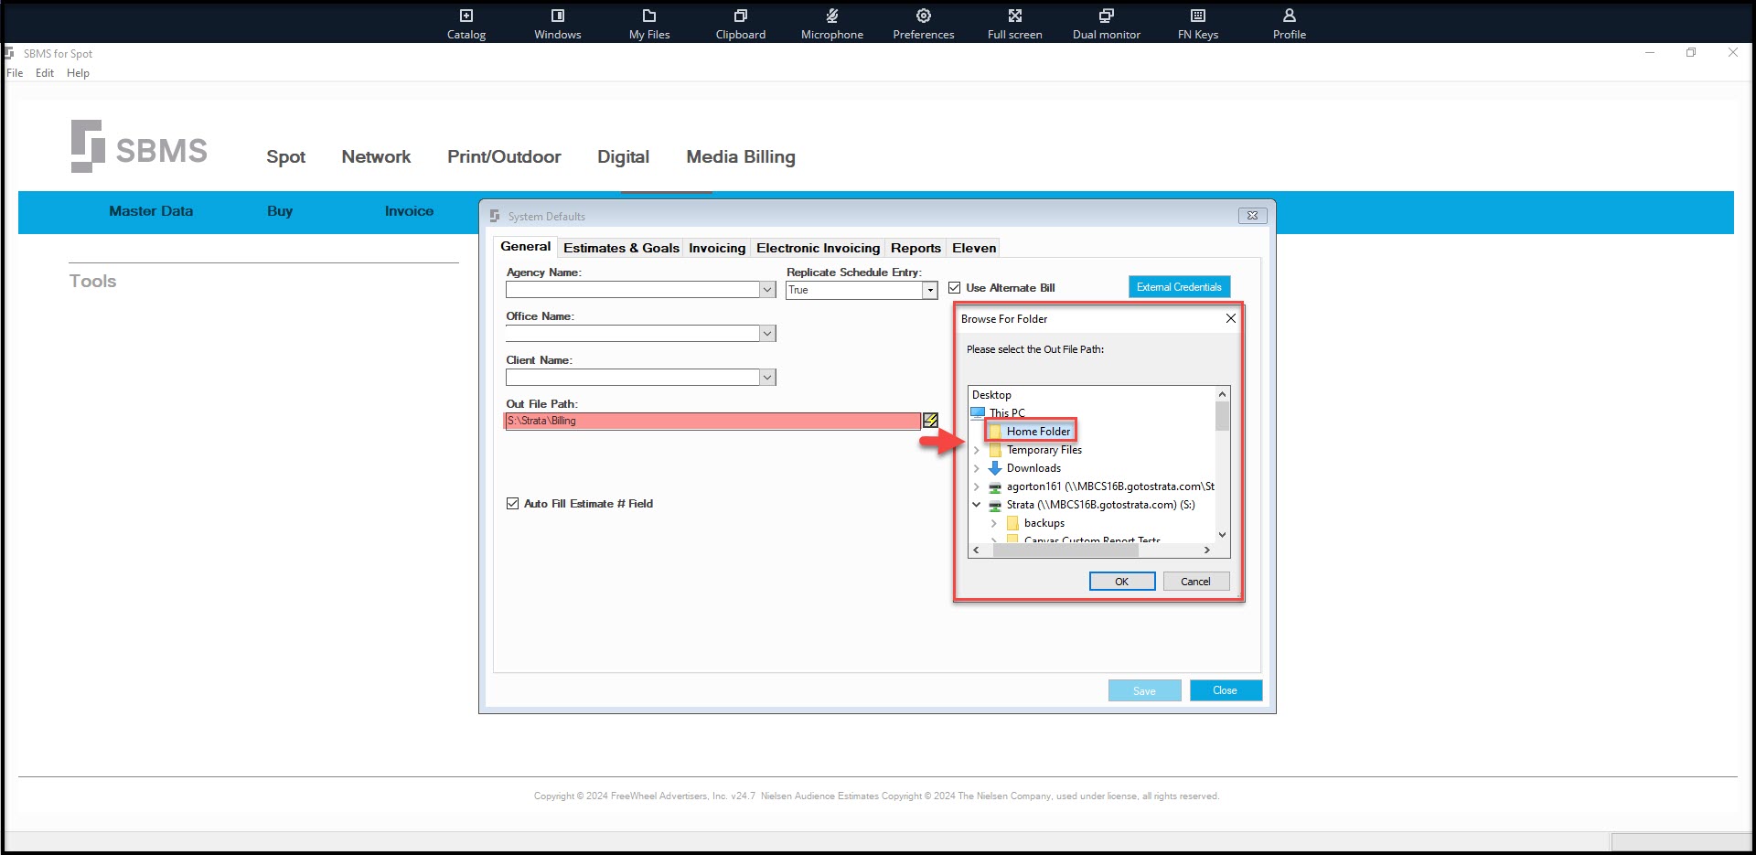This screenshot has width=1756, height=855.
Task: Open the Dual monitor icon
Action: [1107, 16]
